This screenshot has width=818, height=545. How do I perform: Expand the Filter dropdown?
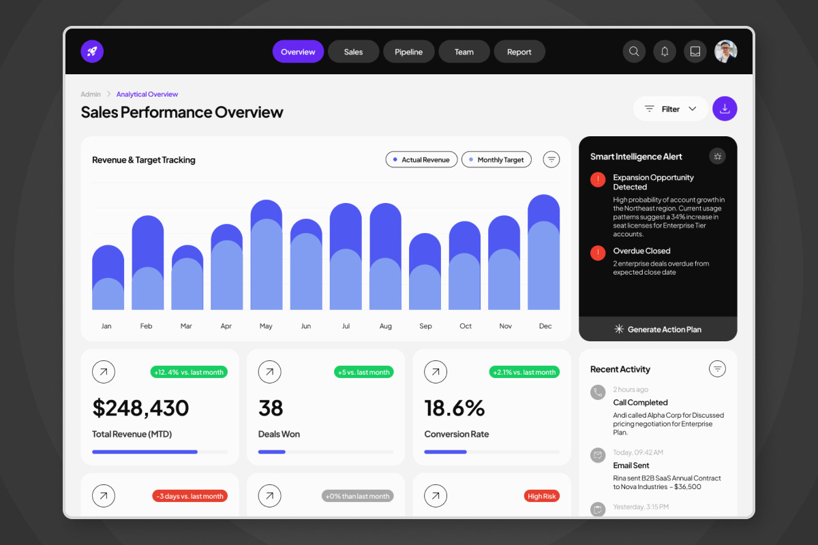(x=671, y=109)
